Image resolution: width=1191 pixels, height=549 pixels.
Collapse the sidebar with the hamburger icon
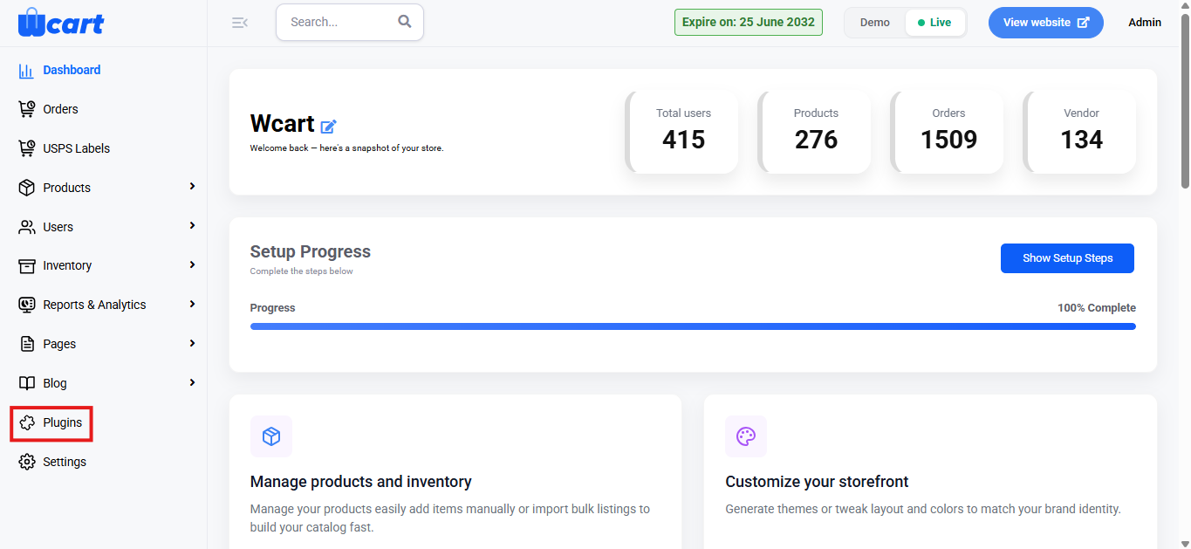click(x=240, y=23)
